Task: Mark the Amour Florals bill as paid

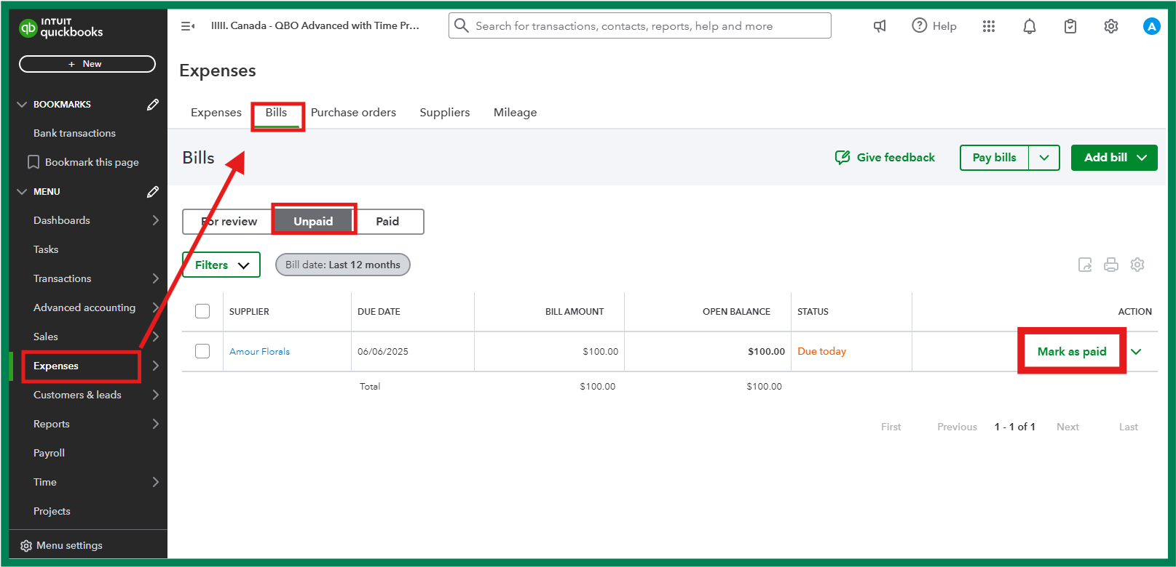Action: pyautogui.click(x=1071, y=352)
